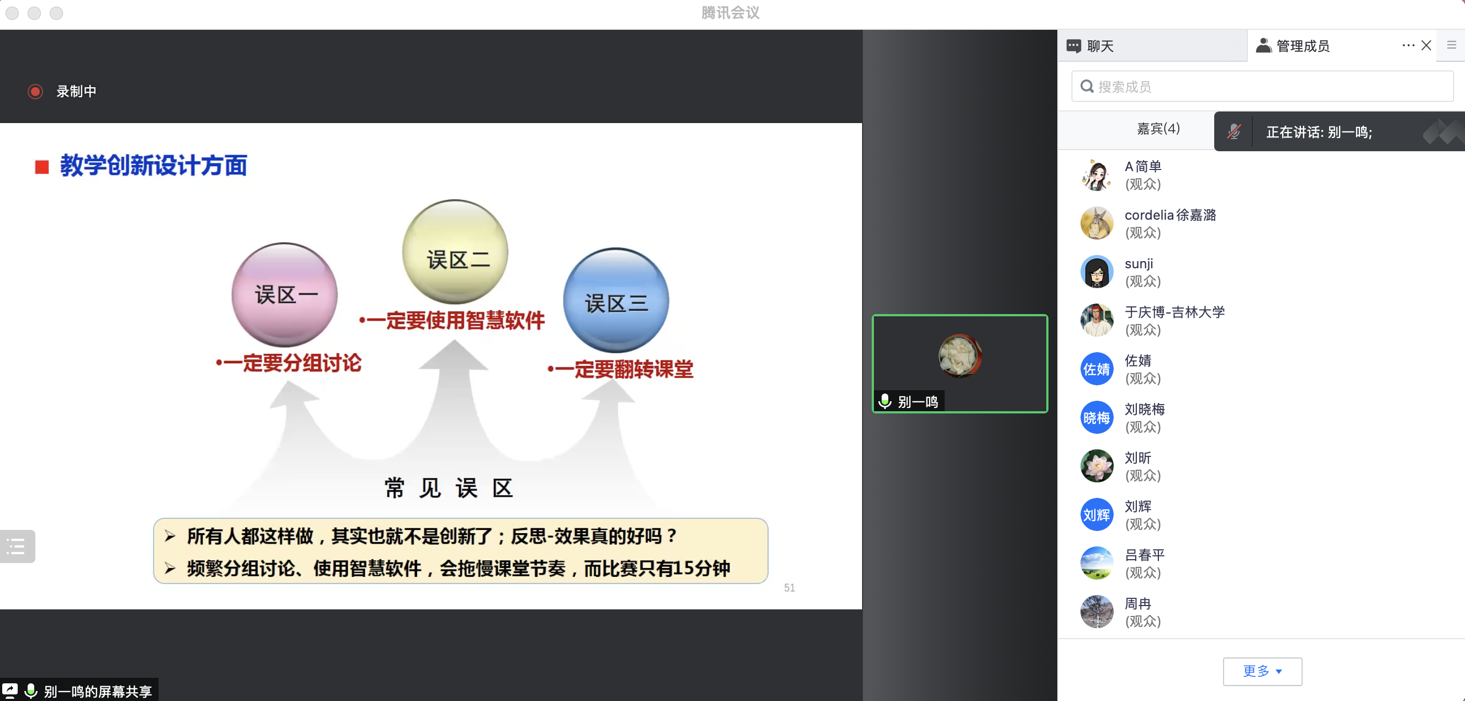Select member sunji in list
The image size is (1465, 701).
coord(1260,272)
